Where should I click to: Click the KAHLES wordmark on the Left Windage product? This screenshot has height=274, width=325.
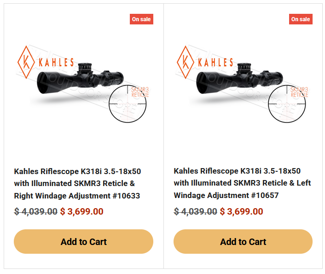click(215, 63)
